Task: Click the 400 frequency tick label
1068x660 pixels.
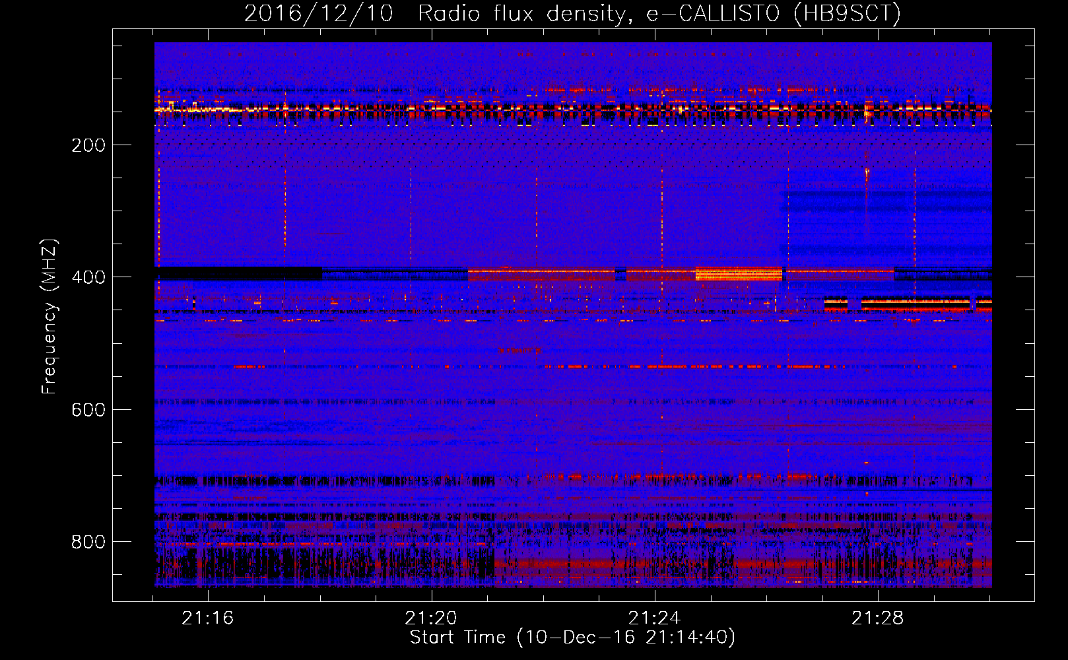Action: pyautogui.click(x=88, y=277)
